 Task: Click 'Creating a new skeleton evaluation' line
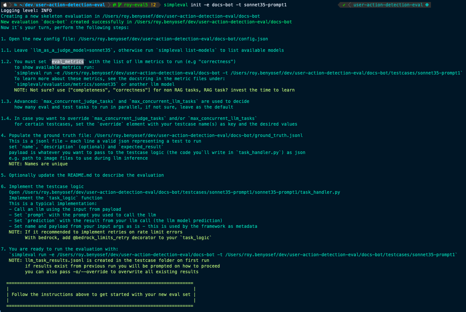point(130,16)
